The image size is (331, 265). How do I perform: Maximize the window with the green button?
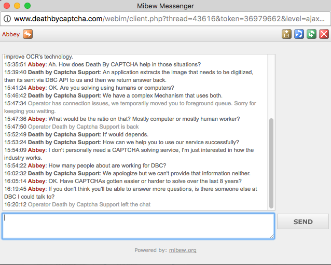point(27,6)
